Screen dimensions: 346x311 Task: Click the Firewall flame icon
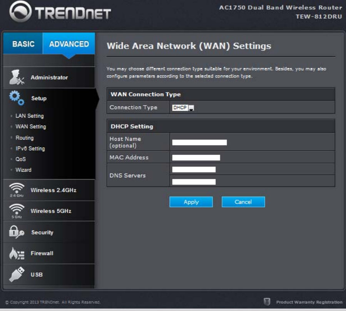[x=17, y=253]
